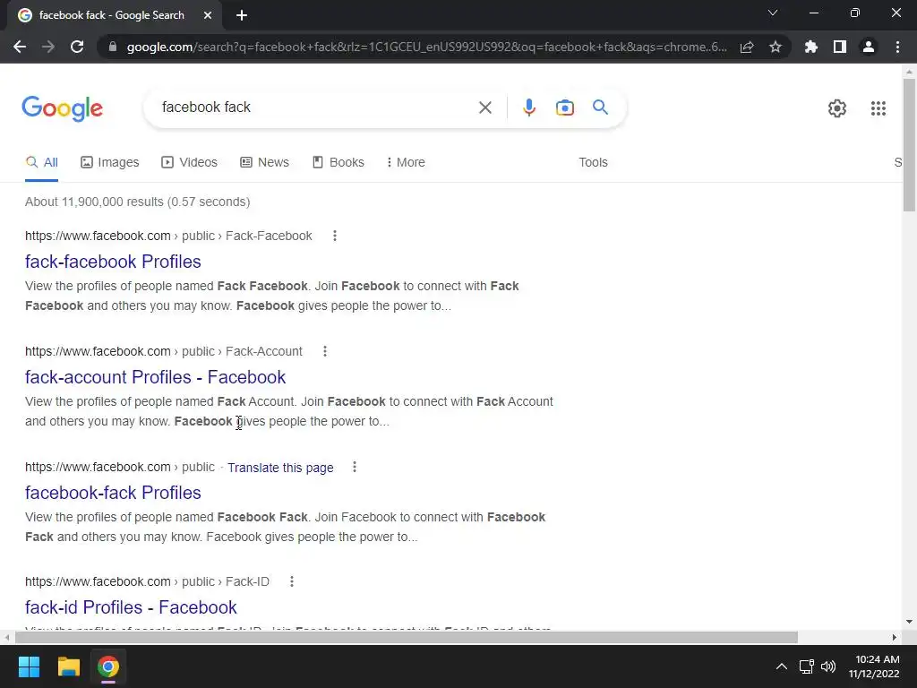Viewport: 917px width, 688px height.
Task: Click in the Google search field
Action: click(x=316, y=107)
